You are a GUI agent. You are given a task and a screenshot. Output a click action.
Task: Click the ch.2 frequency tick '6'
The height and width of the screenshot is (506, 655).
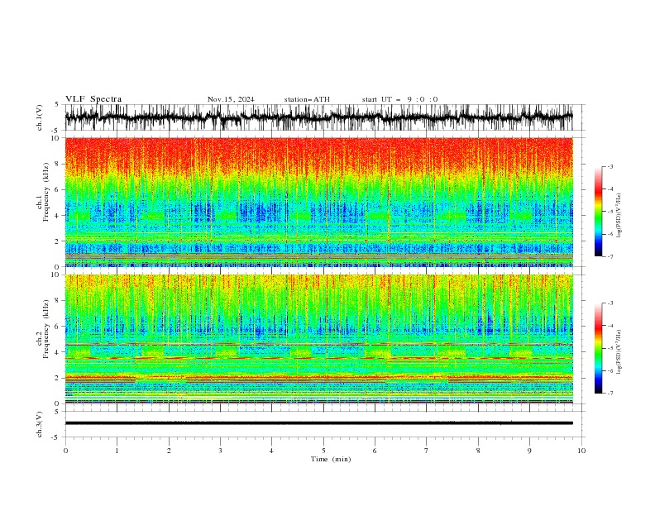point(58,327)
